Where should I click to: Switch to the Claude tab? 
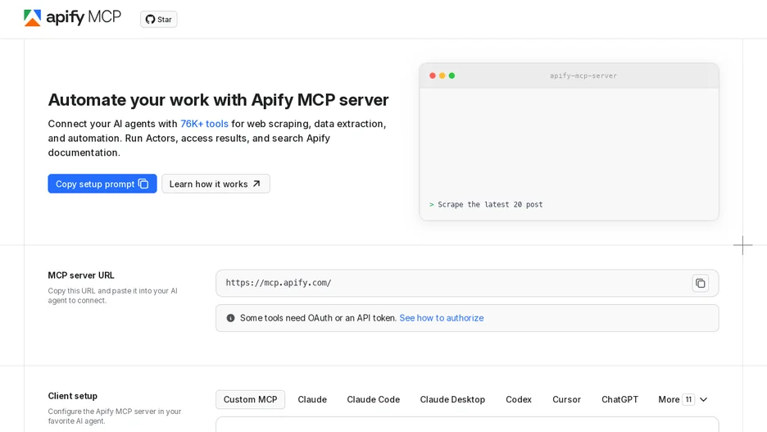312,400
